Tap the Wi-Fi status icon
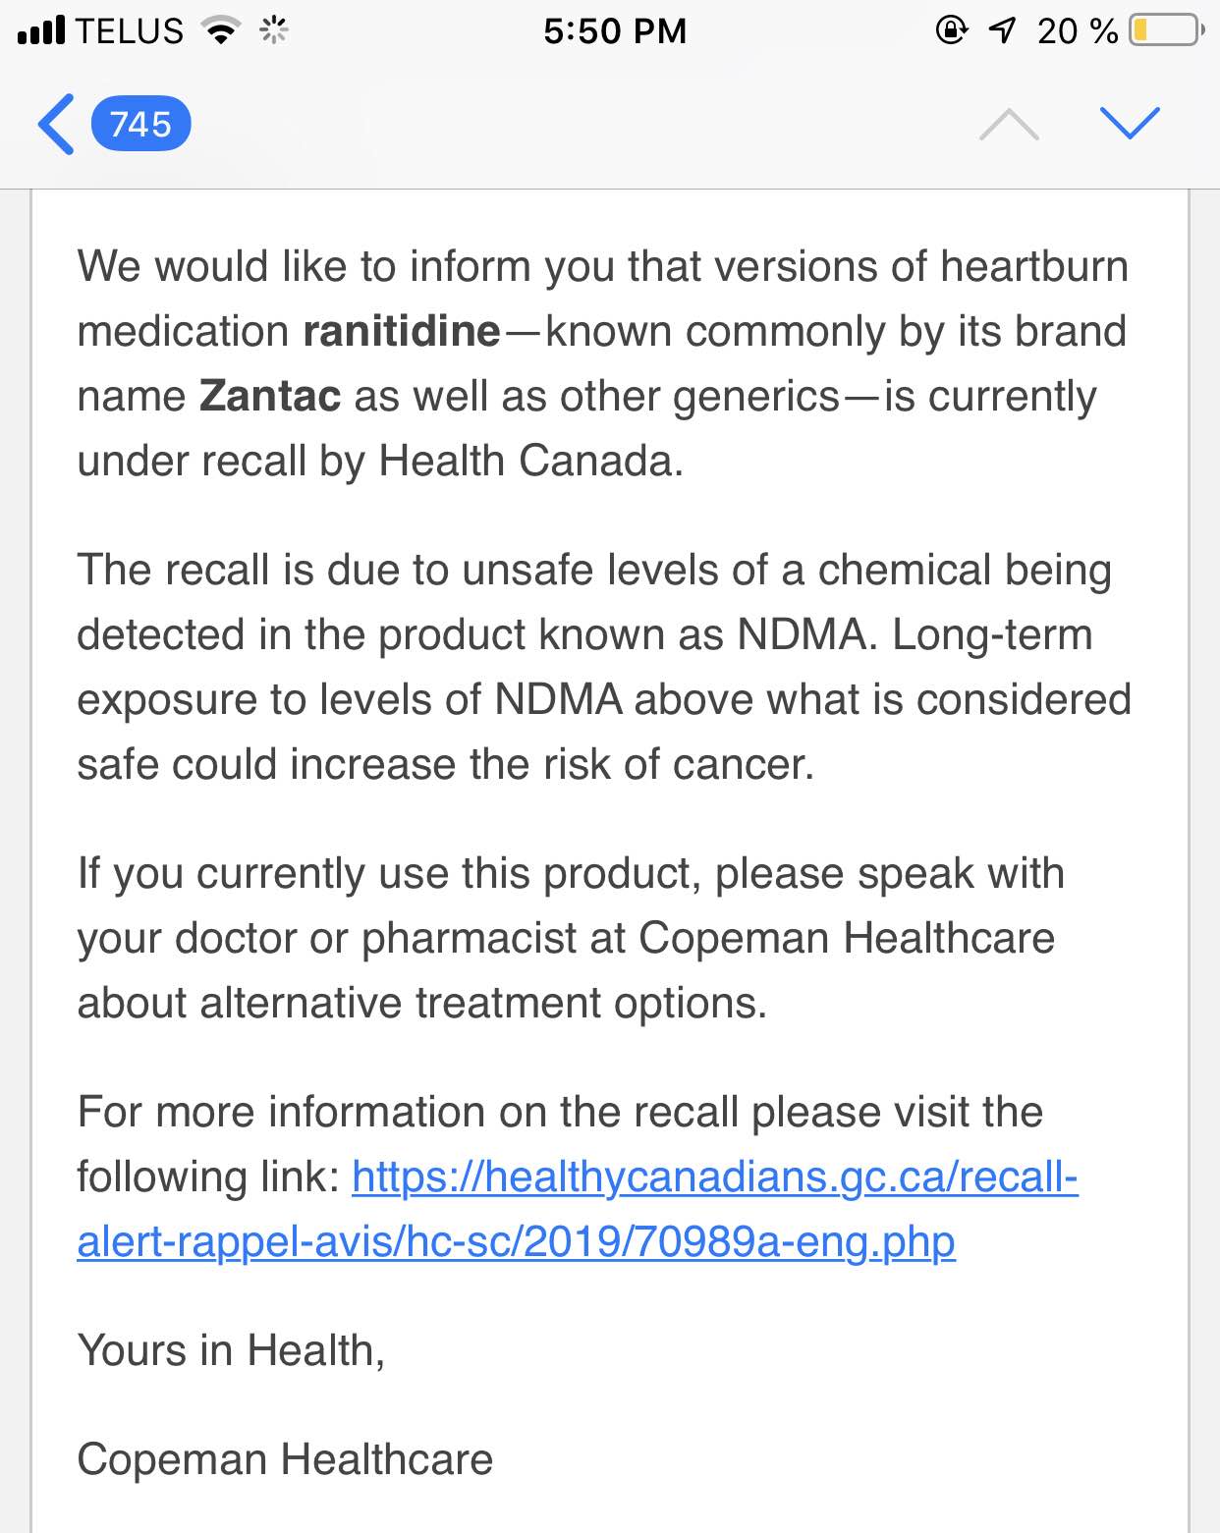Image resolution: width=1220 pixels, height=1533 pixels. point(222,31)
